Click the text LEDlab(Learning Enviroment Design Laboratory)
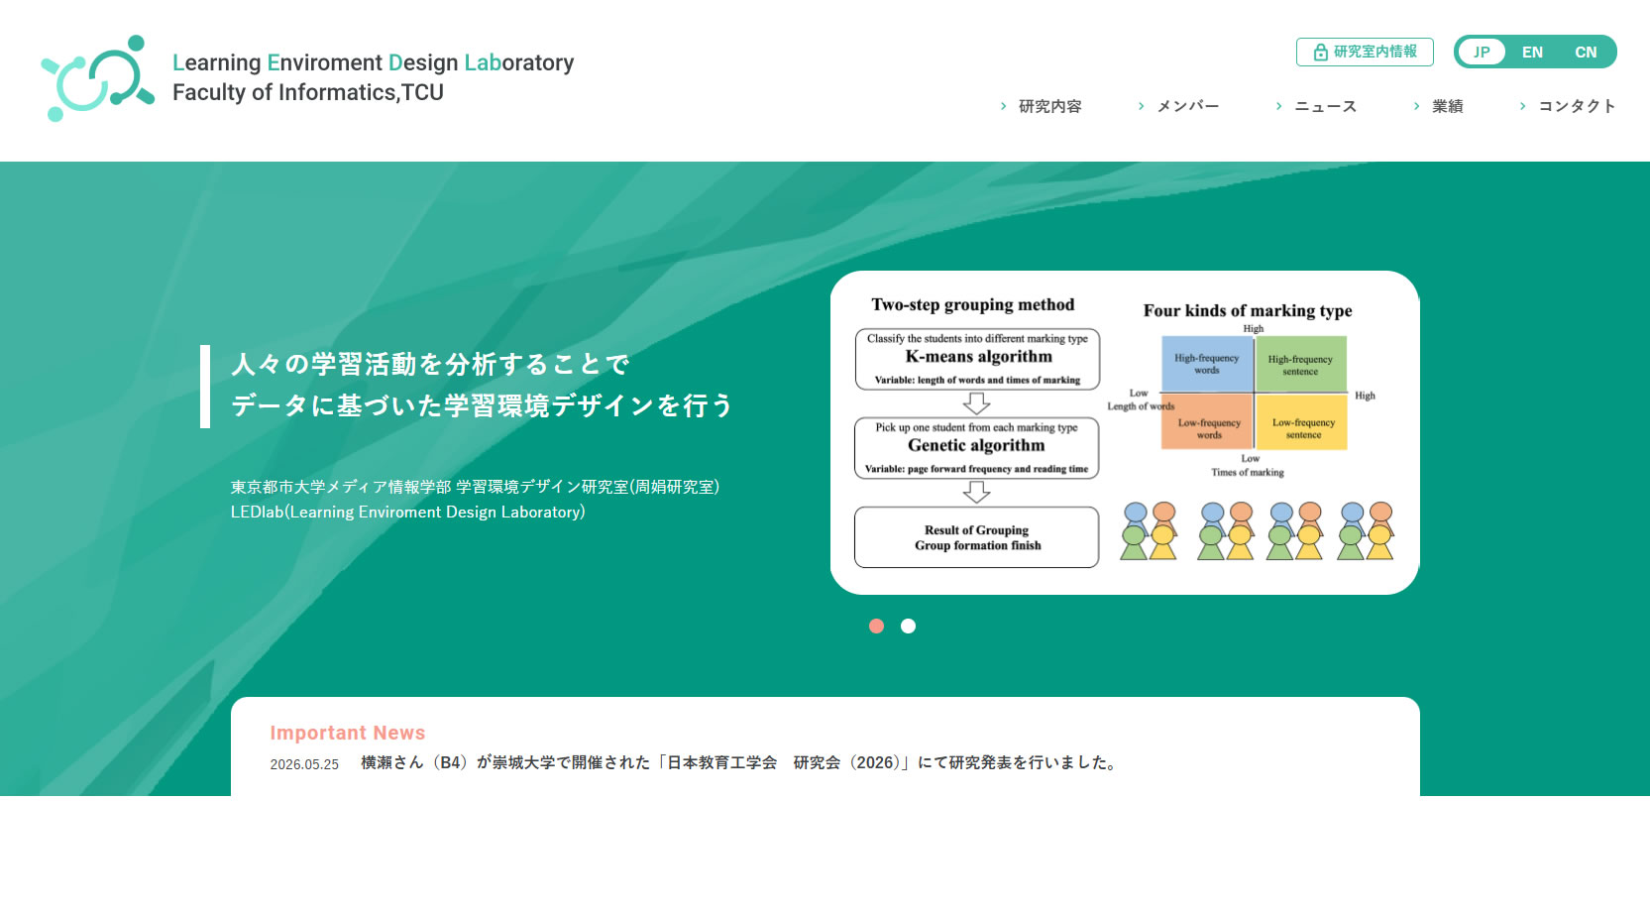1650x915 pixels. 408,512
